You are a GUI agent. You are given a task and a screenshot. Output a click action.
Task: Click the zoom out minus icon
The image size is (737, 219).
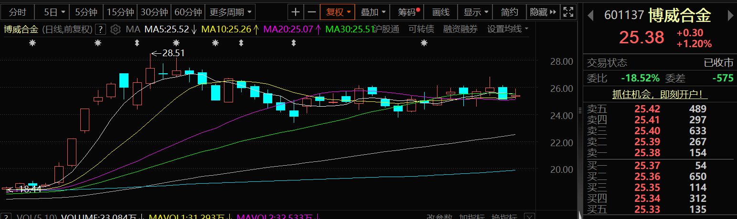point(312,12)
